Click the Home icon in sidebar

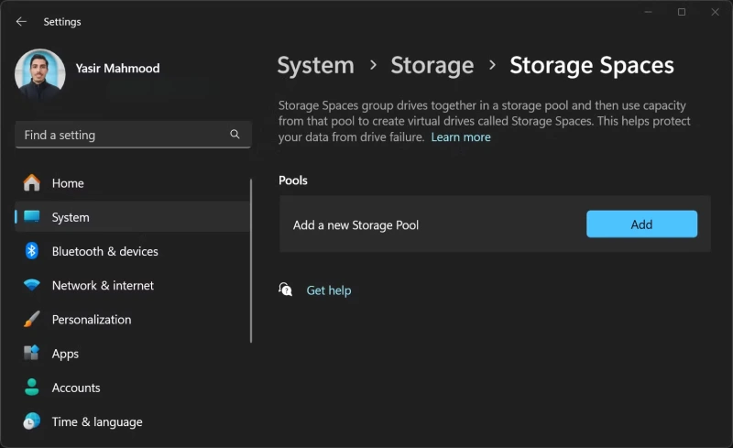click(x=32, y=183)
